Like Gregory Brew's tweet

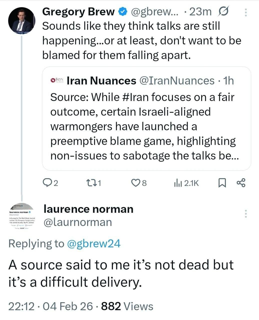[135, 183]
